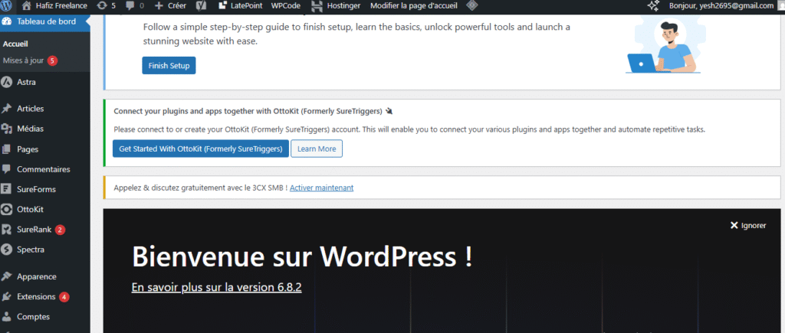Image resolution: width=785 pixels, height=333 pixels.
Task: Open the OttoKit sidebar icon
Action: [x=7, y=210]
